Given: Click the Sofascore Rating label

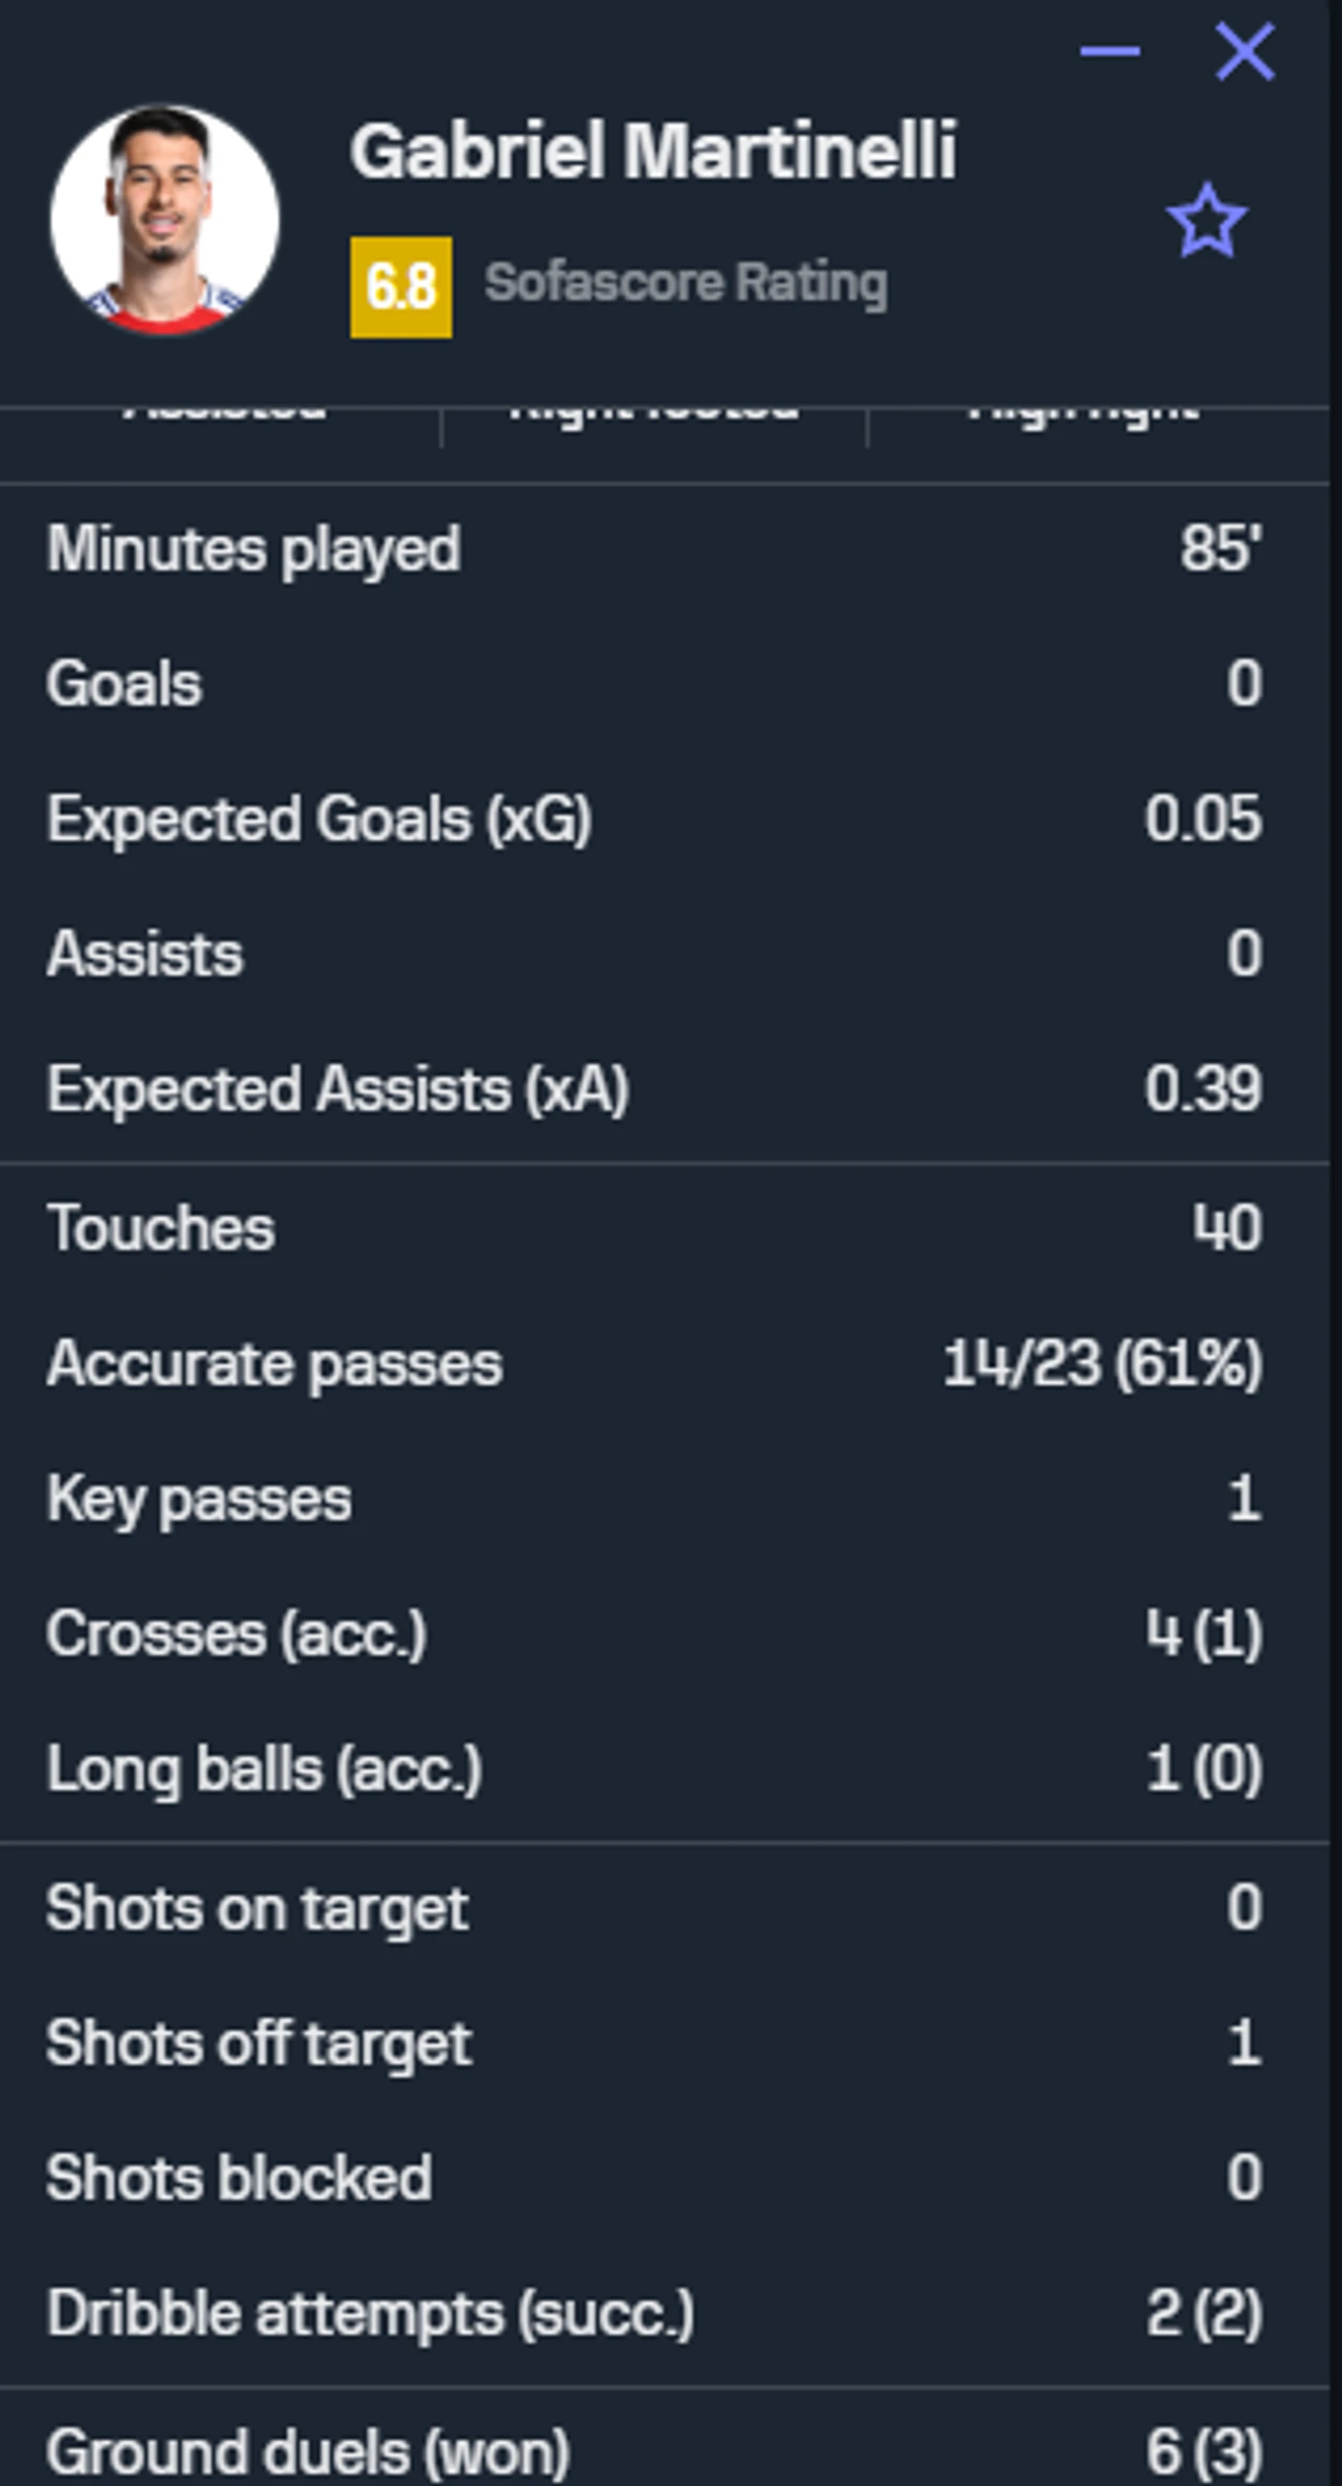Looking at the screenshot, I should (685, 283).
